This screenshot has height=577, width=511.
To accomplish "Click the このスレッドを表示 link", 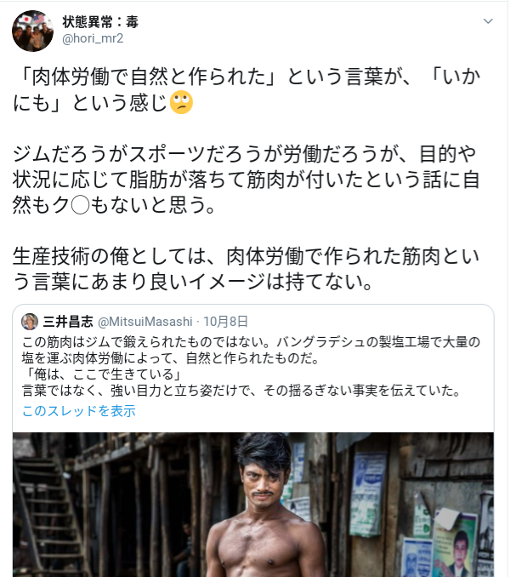I will pyautogui.click(x=78, y=411).
